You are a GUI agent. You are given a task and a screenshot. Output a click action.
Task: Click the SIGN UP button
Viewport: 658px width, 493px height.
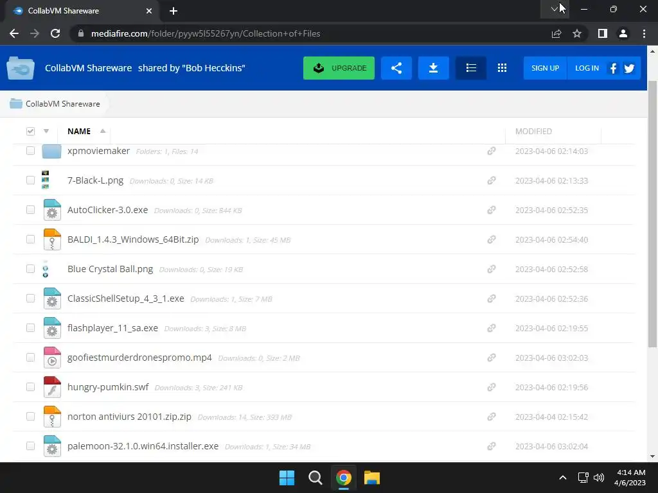click(x=545, y=68)
